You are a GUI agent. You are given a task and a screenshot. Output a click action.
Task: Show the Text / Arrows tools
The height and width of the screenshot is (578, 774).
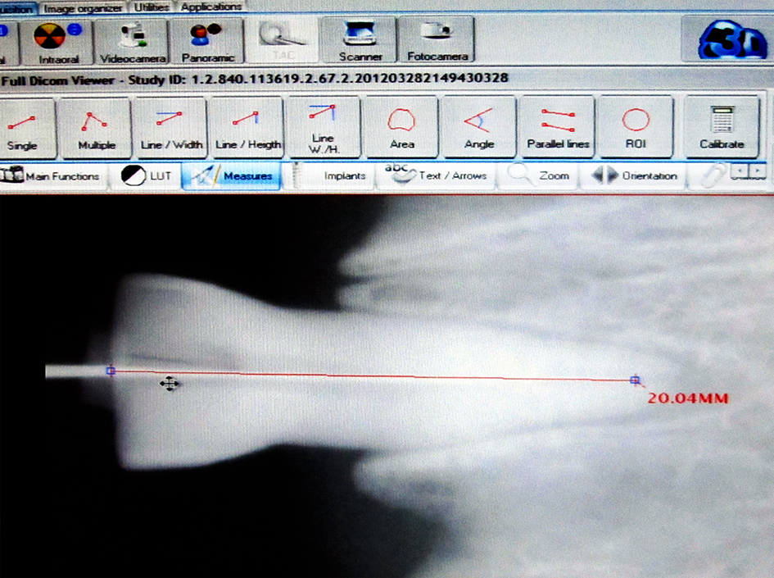coord(437,175)
